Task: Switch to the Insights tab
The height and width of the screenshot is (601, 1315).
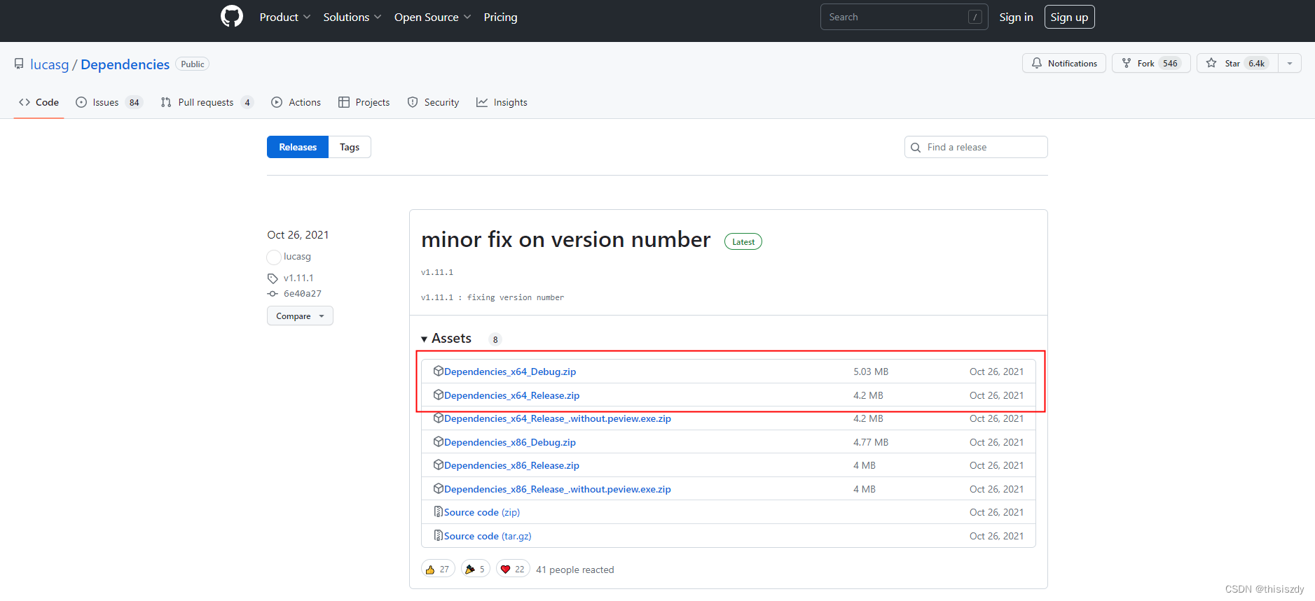Action: (502, 102)
